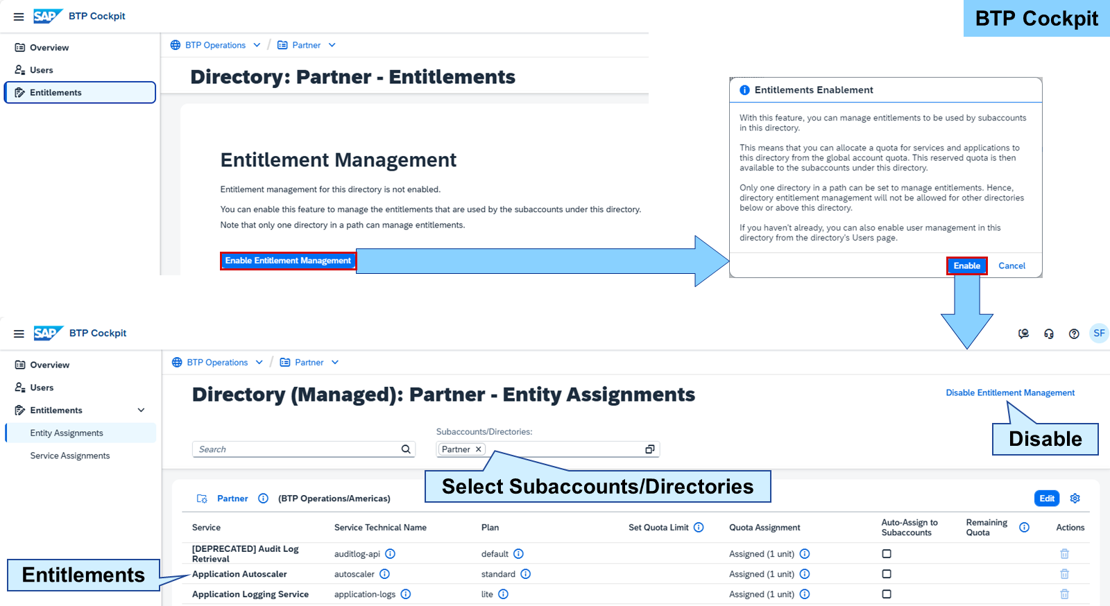1110x606 pixels.
Task: Expand BTP Operations breadcrumb dropdown on Partner - Entitlements page
Action: [x=257, y=45]
